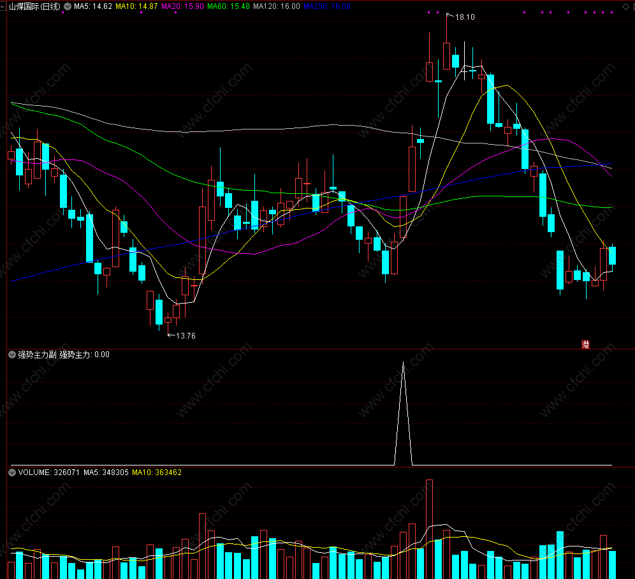
Task: Expand the VOLUME indicator dropdown
Action: (12, 473)
